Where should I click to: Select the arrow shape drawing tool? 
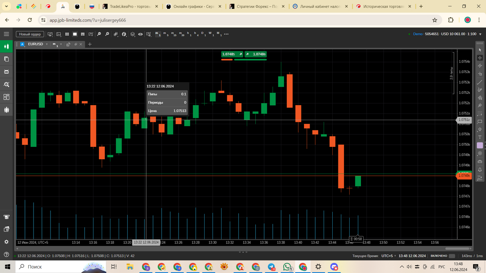click(x=480, y=130)
